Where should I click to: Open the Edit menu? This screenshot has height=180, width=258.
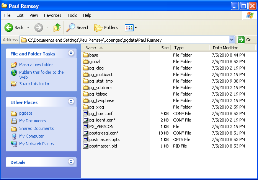click(20, 15)
